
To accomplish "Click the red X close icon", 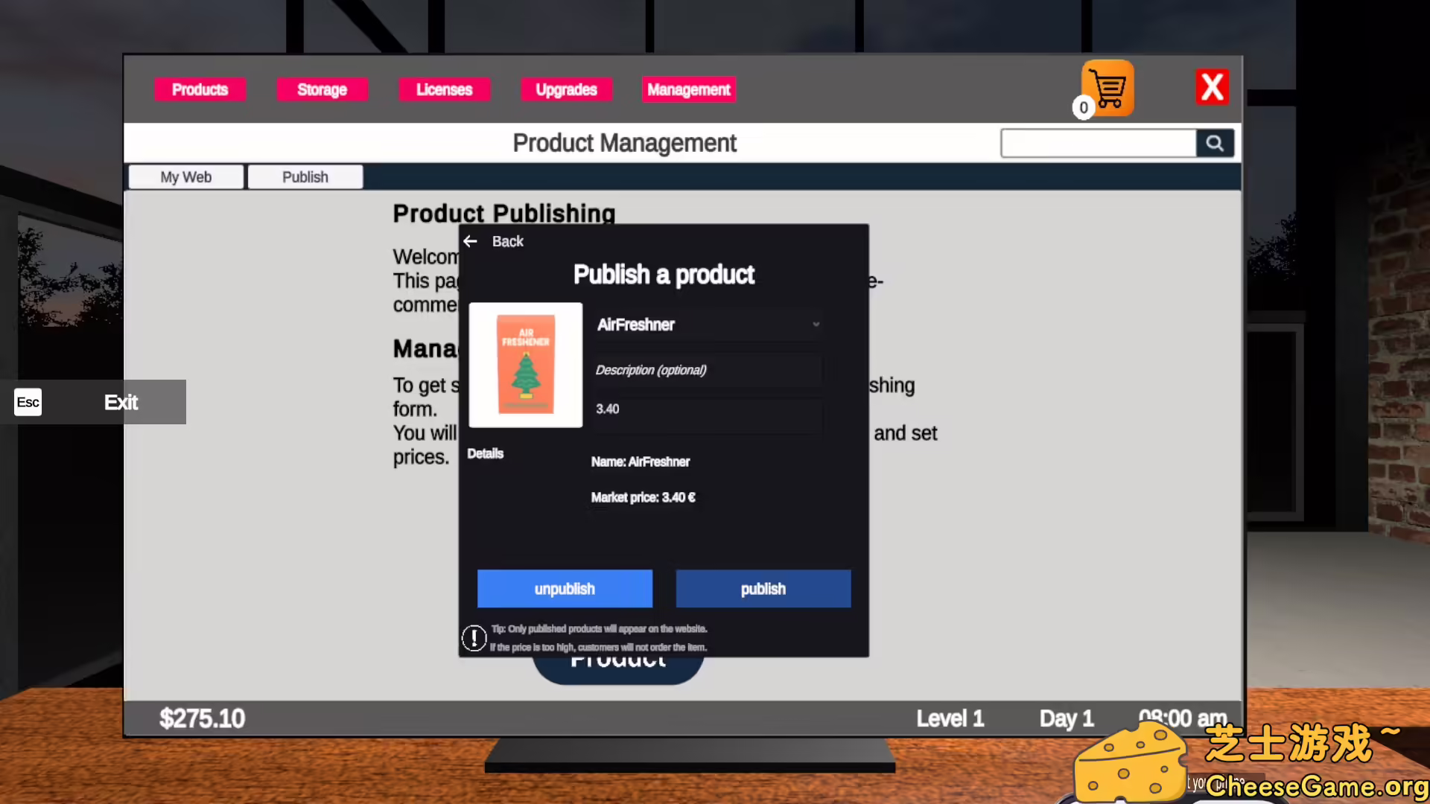I will (1212, 88).
